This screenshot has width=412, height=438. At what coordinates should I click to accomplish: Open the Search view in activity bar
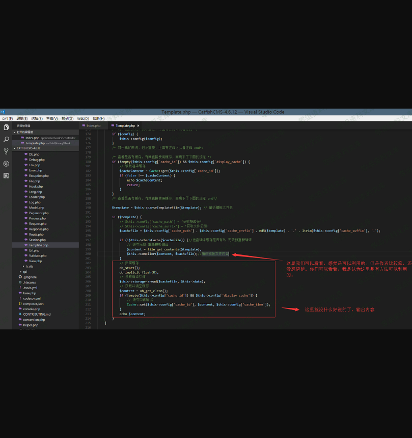6,139
